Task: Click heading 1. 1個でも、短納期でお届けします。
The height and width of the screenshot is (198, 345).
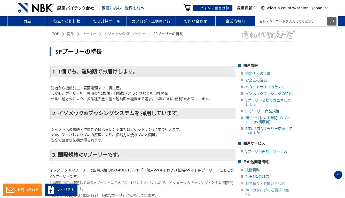Action: pos(143,72)
